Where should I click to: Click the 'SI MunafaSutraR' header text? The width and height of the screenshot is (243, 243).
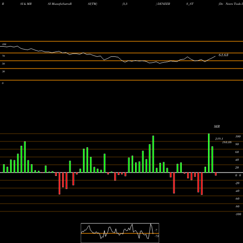click(60, 4)
